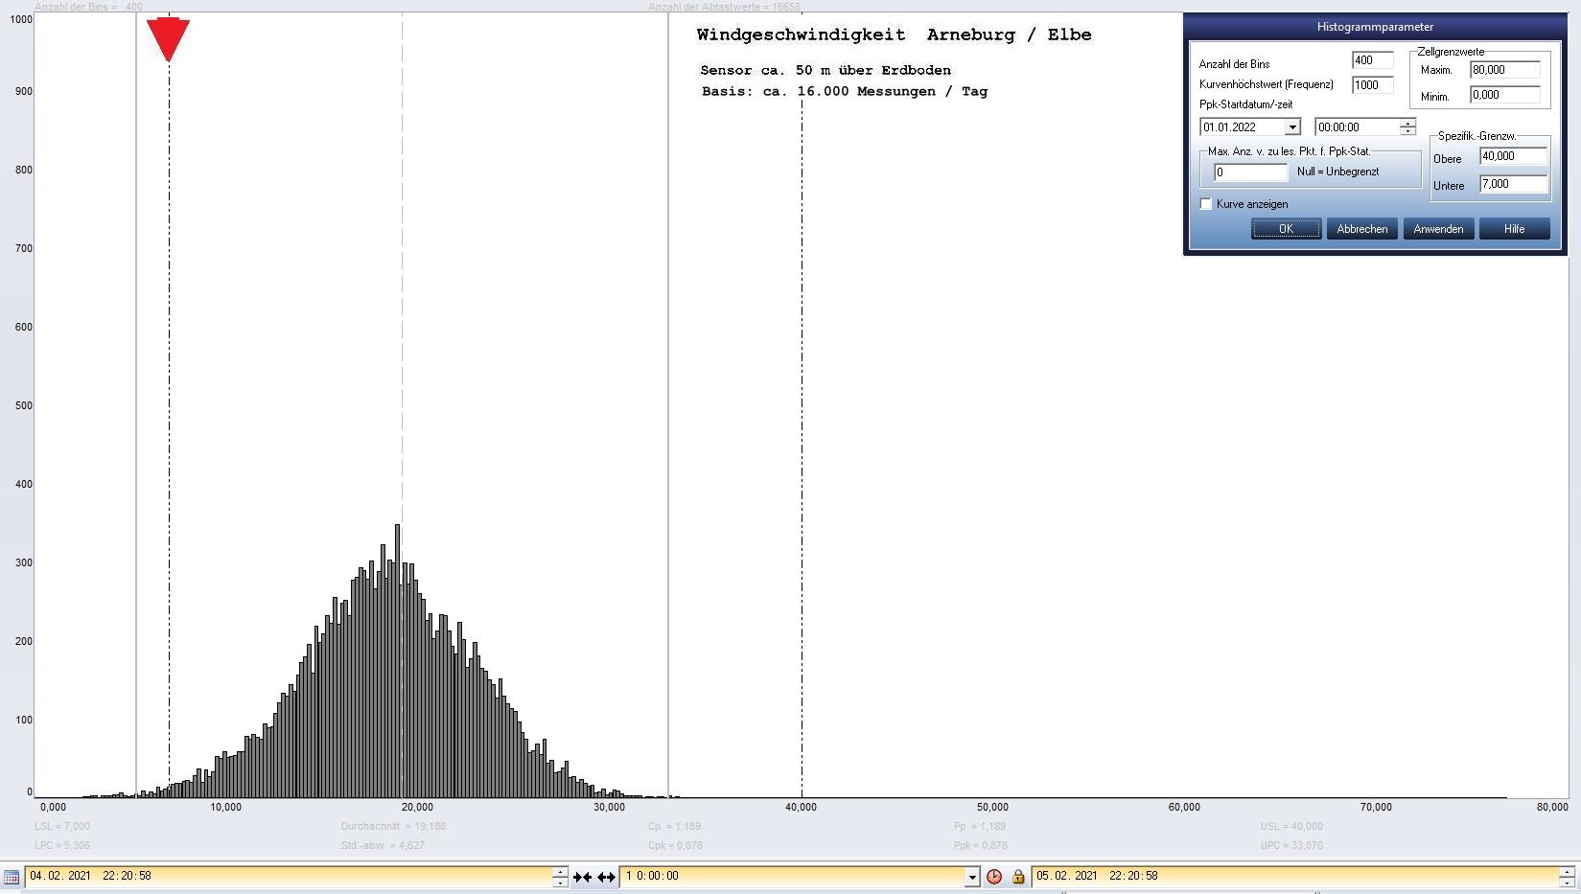The image size is (1581, 894).
Task: Click the red clock icon
Action: pyautogui.click(x=994, y=877)
